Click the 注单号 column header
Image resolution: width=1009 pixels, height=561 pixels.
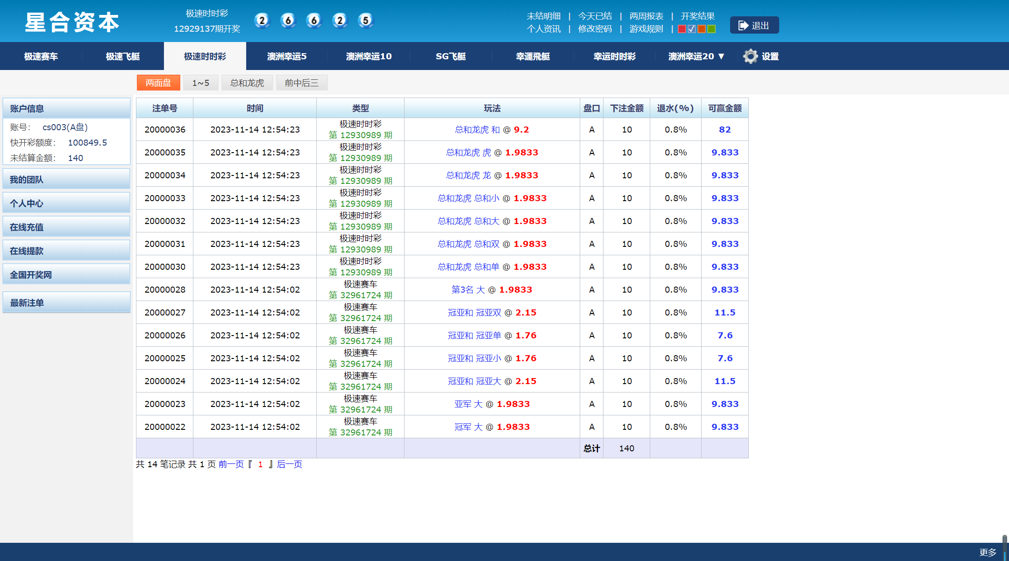pos(164,108)
